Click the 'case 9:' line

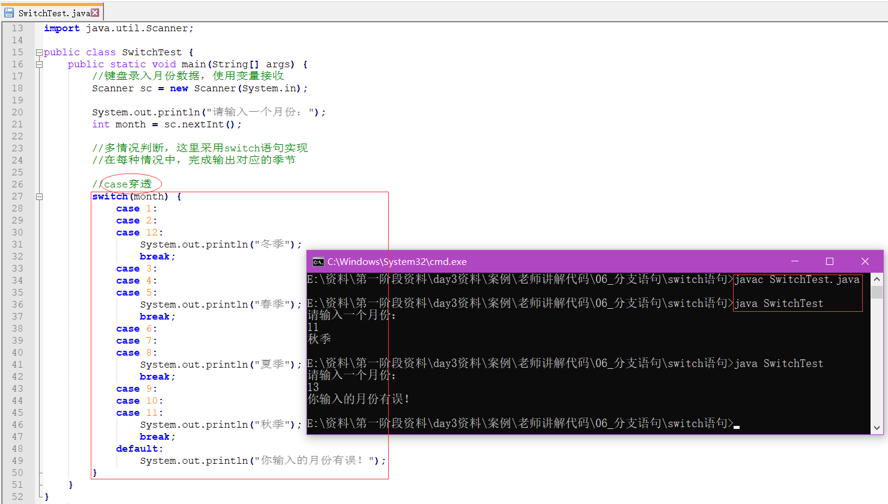(136, 389)
